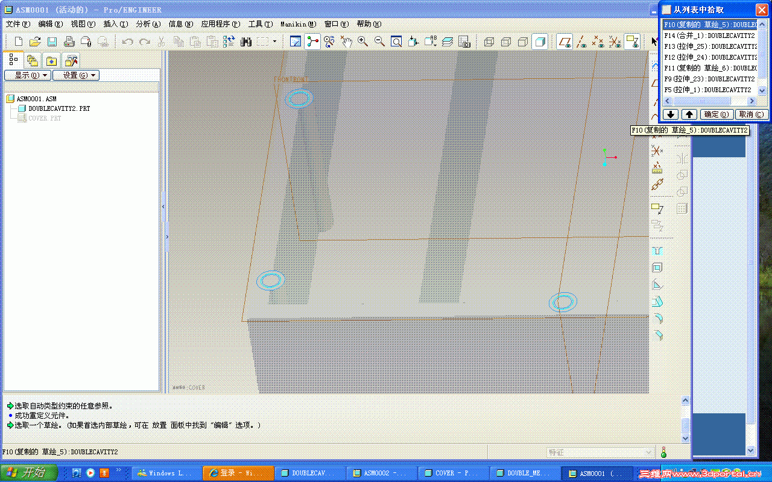This screenshot has width=772, height=482.
Task: Toggle coordinate systems display
Action: (615, 42)
